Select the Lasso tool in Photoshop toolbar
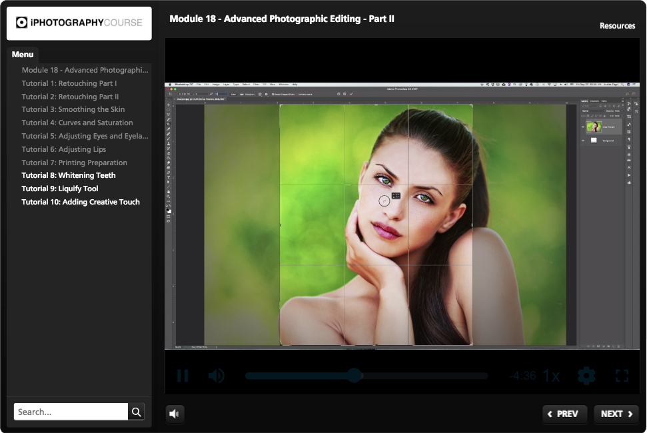Viewport: 647px width, 433px height. point(169,114)
